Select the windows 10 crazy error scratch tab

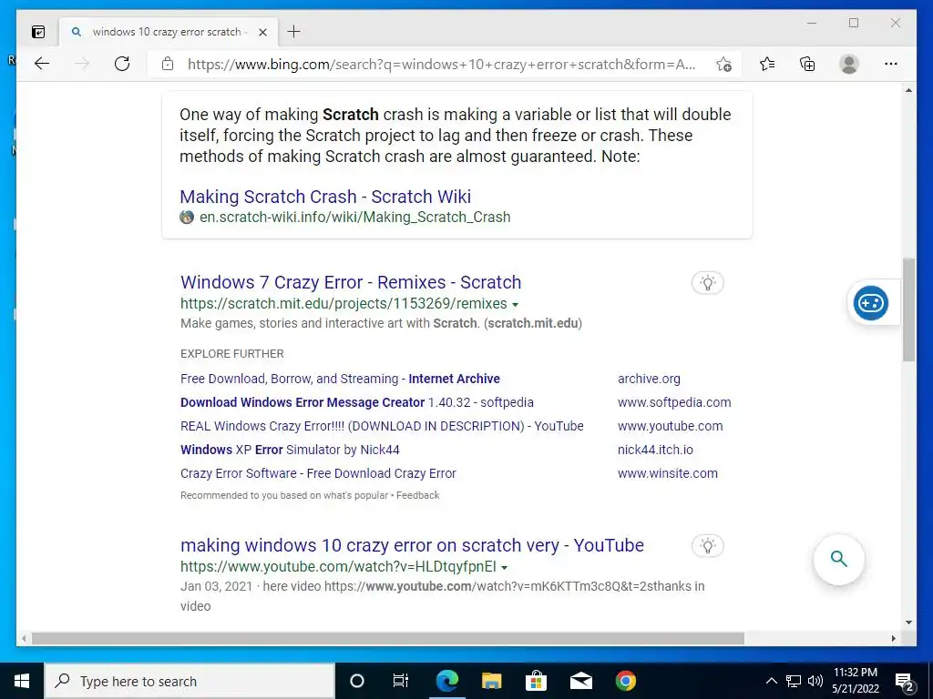[x=169, y=32]
